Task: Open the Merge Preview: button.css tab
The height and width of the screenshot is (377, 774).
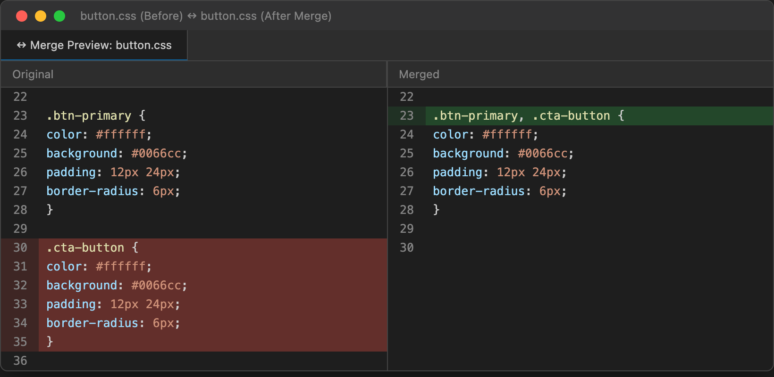Action: (x=94, y=45)
